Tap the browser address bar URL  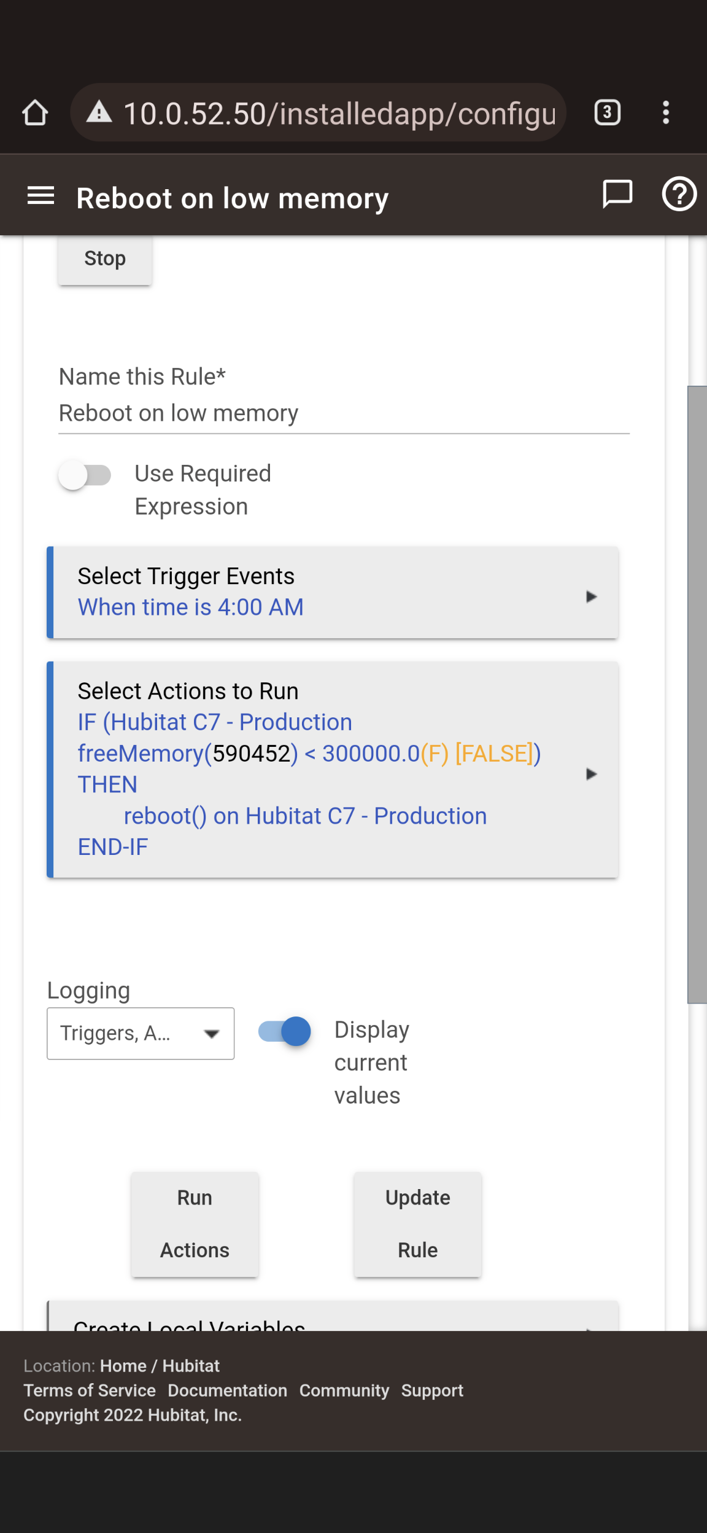pyautogui.click(x=339, y=114)
